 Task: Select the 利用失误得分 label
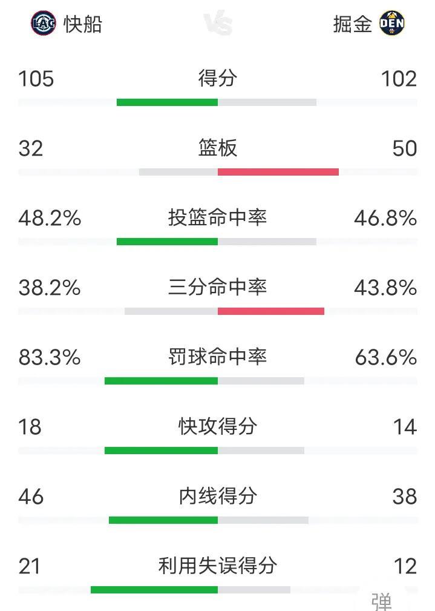[x=218, y=566]
